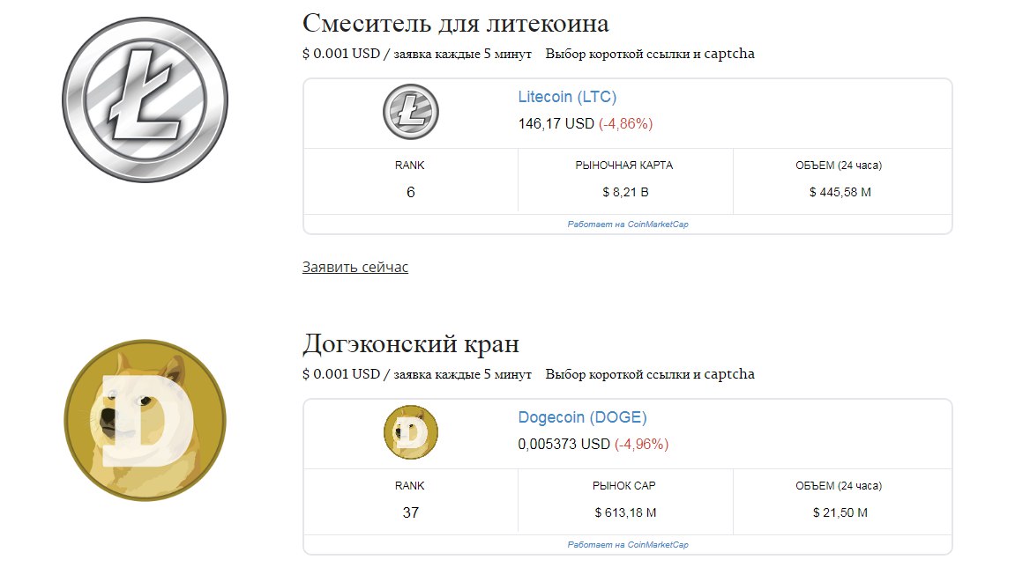Open the Dogecoin (DOGE) link
Viewport: 1030px width, 567px height.
(582, 417)
